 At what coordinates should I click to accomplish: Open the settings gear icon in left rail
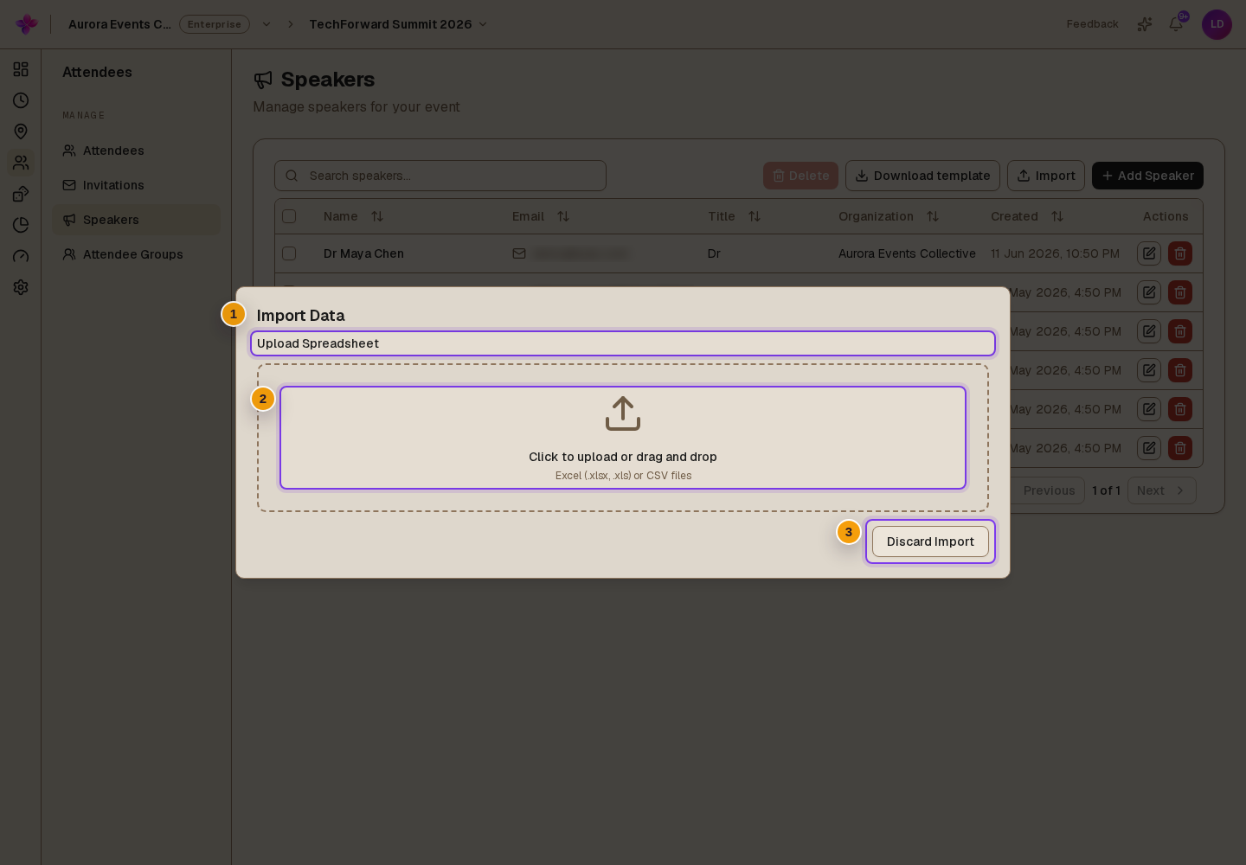point(21,287)
